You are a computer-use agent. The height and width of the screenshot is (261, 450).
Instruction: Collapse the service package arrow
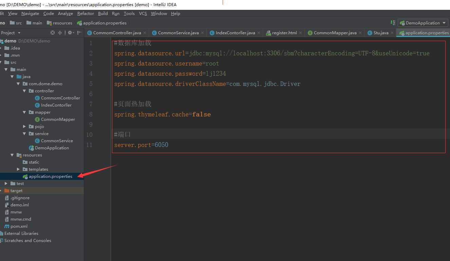24,134
